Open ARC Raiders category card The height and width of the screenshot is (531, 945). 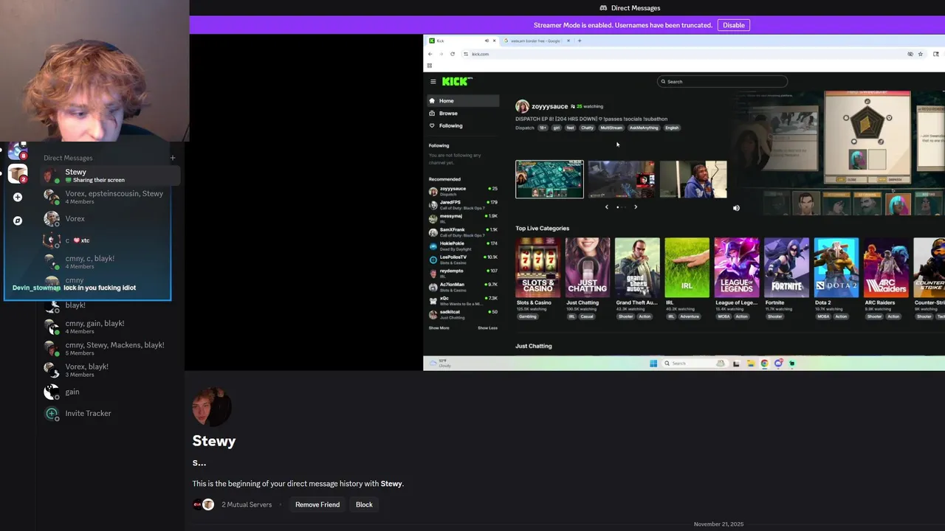[886, 268]
